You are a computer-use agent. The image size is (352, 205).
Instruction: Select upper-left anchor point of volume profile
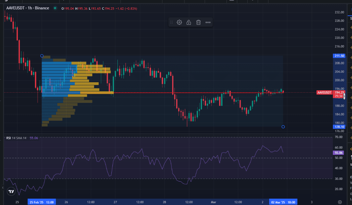point(42,56)
